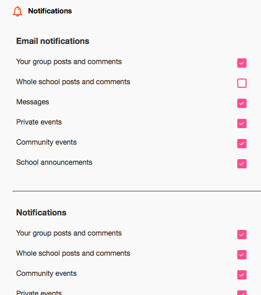This screenshot has width=261, height=295.
Task: Enable email 'Whole school posts and comments' checkbox
Action: pos(242,83)
